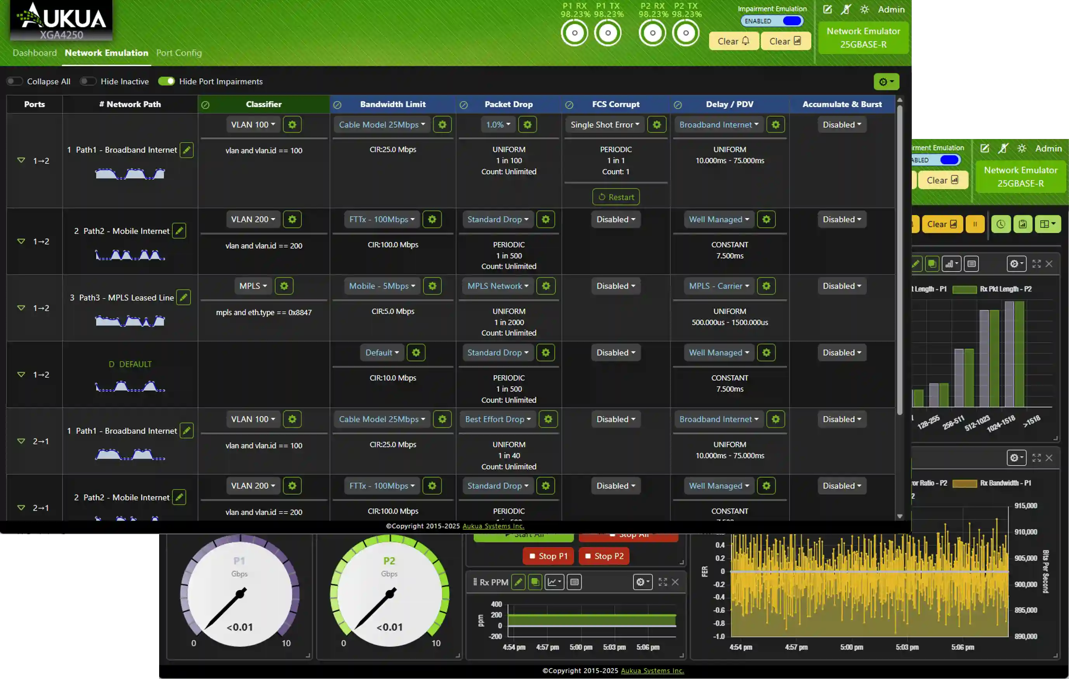Turn off Hide Port Impairments
The height and width of the screenshot is (679, 1069).
coord(167,81)
